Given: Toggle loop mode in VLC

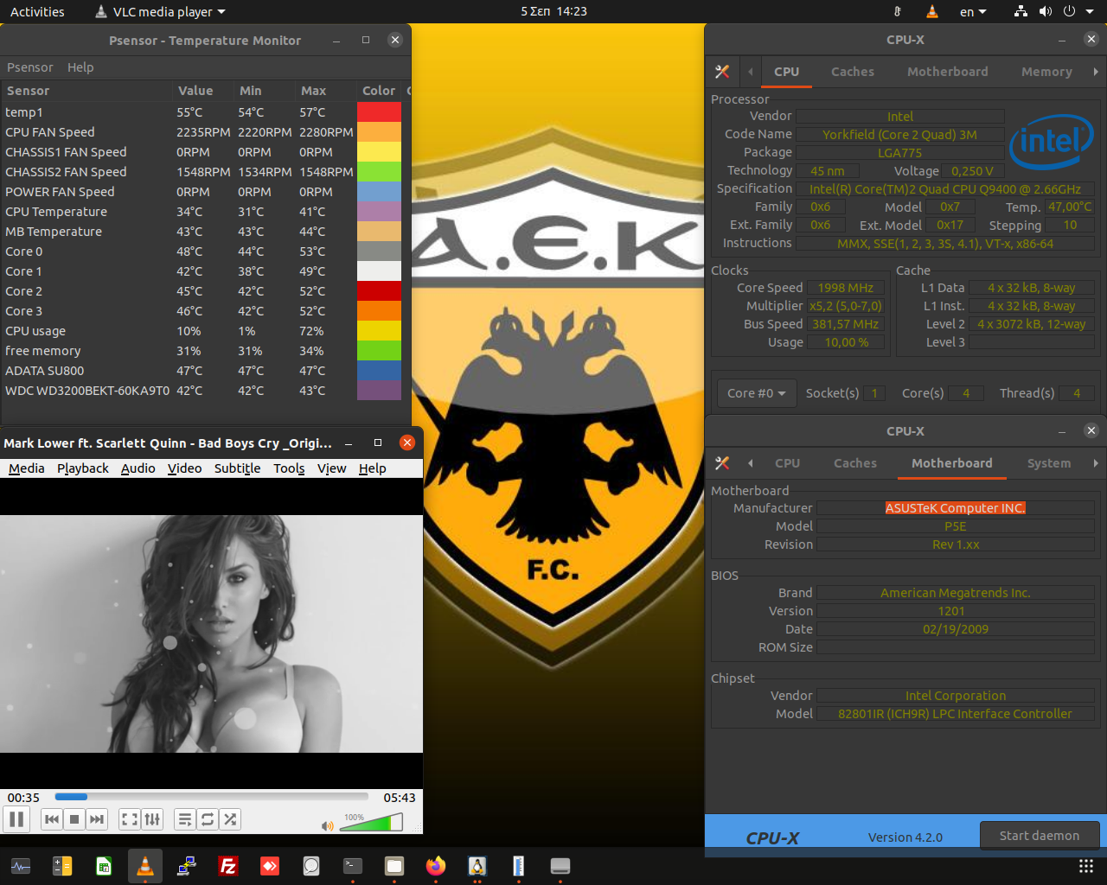Looking at the screenshot, I should (208, 819).
